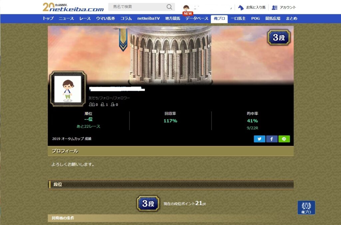Select the レース navigation item
Image resolution: width=341 pixels, height=225 pixels.
tap(85, 19)
